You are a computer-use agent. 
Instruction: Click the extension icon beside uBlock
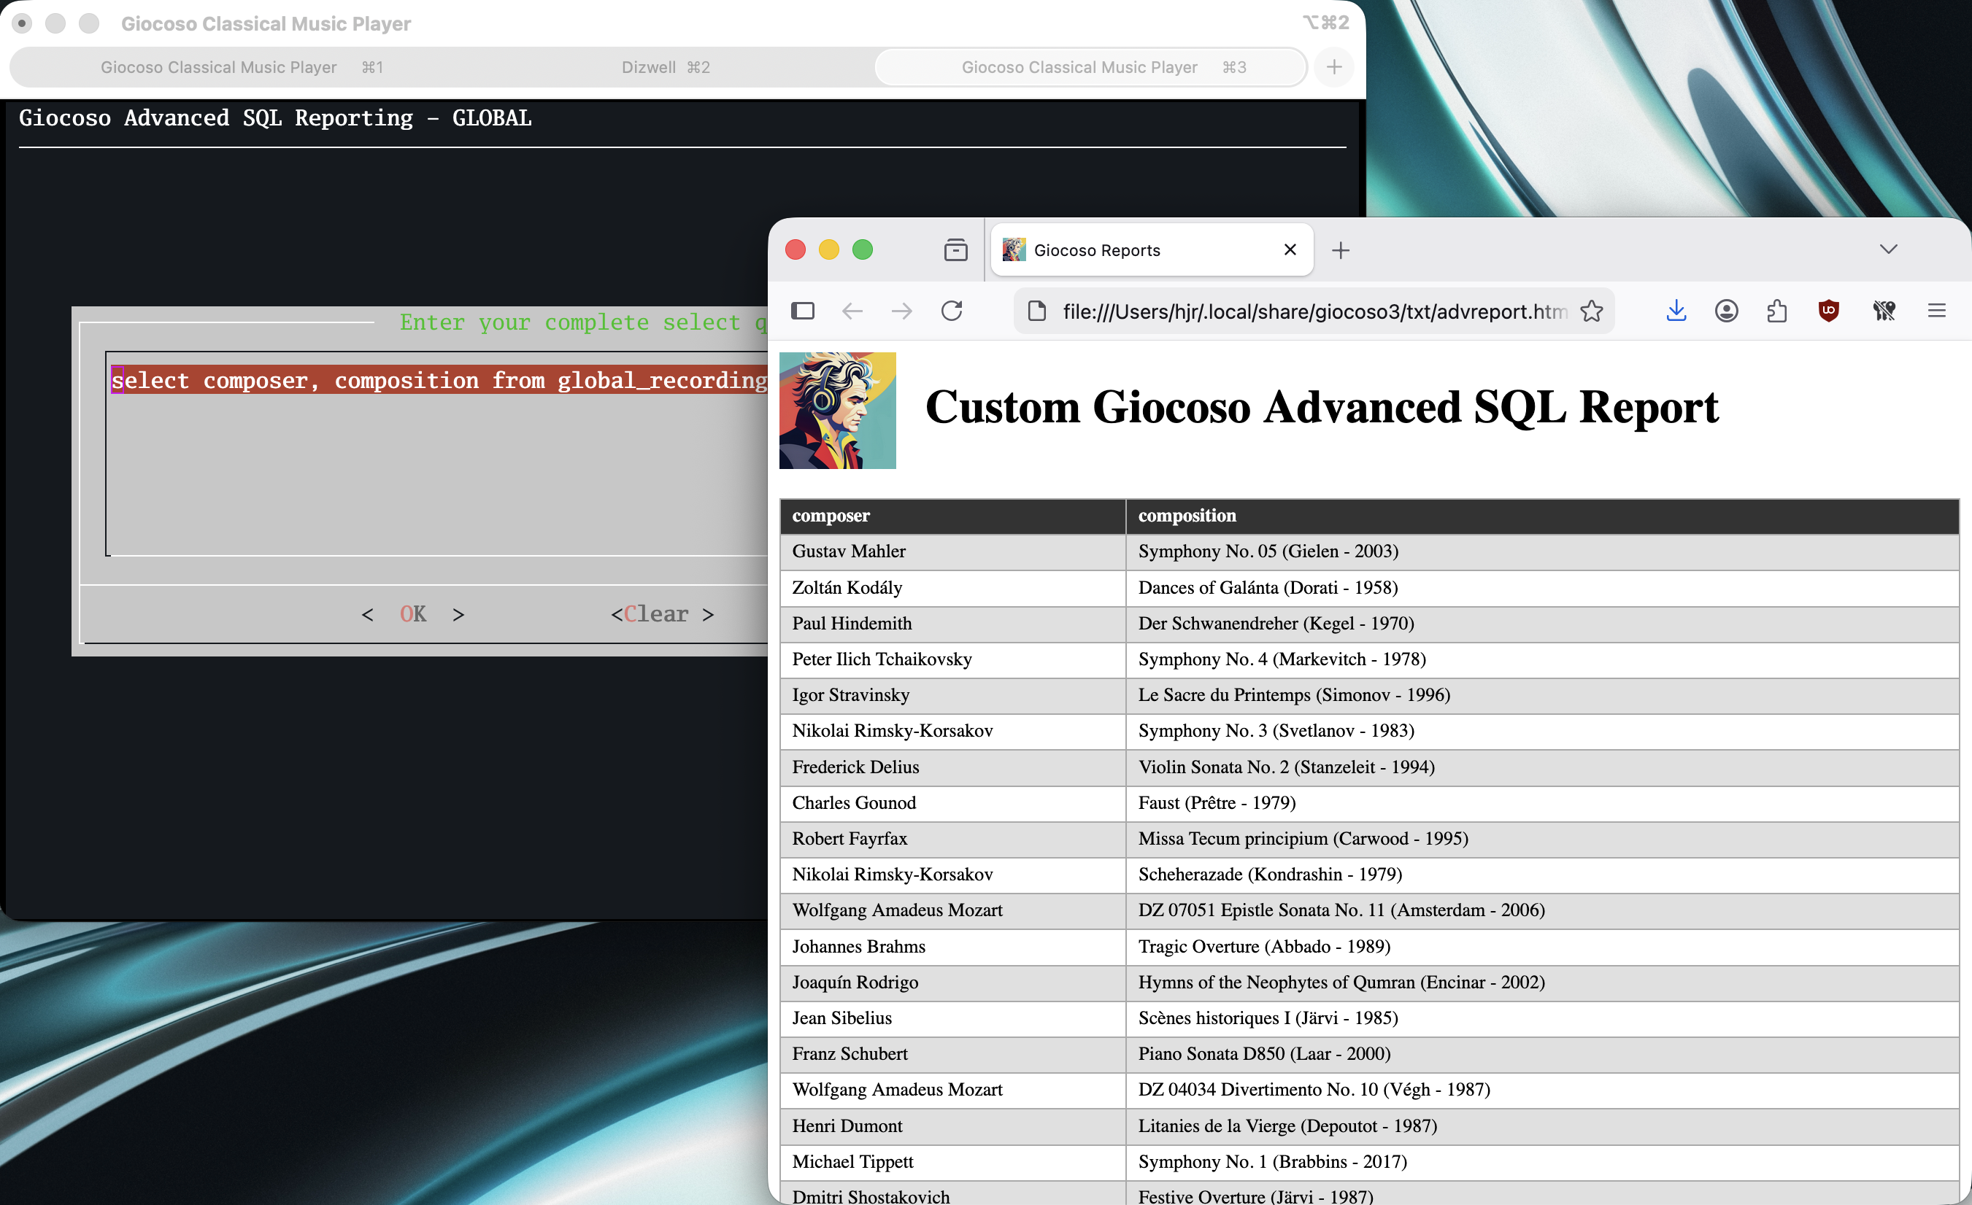pos(1884,311)
